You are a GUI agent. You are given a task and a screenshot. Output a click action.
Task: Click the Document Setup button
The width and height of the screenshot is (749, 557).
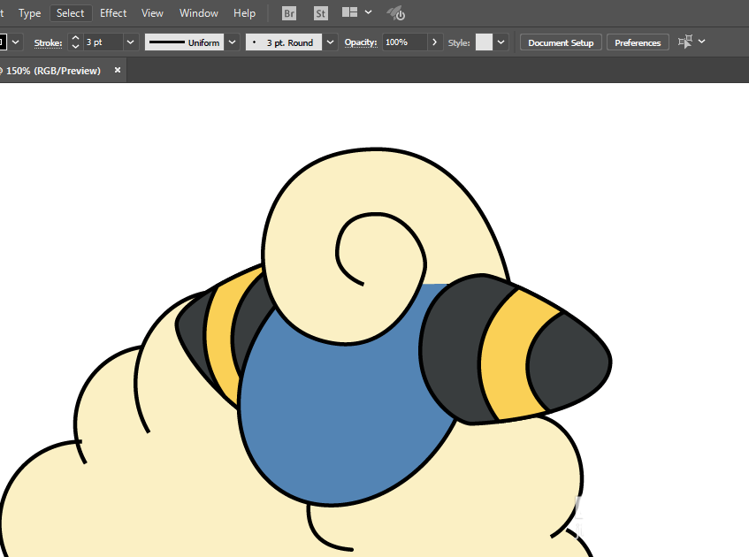(x=561, y=42)
